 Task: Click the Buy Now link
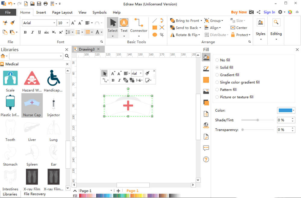[x=239, y=12]
